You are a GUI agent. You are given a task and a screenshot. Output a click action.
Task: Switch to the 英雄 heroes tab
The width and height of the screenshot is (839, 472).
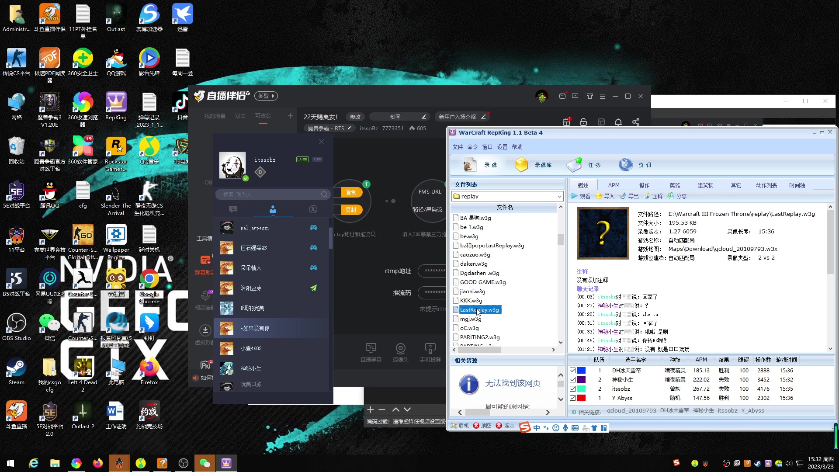point(675,185)
